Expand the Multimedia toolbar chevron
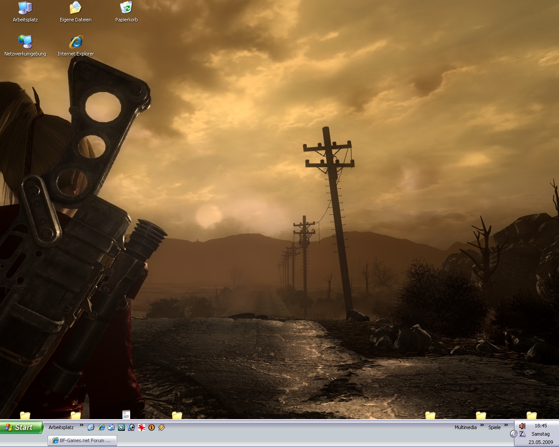This screenshot has width=559, height=447. tap(482, 425)
